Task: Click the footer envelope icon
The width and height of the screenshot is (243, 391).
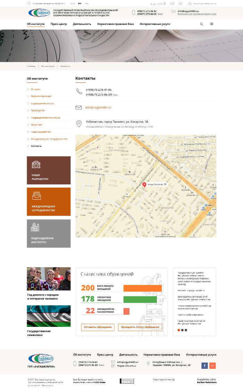Action: point(113,362)
